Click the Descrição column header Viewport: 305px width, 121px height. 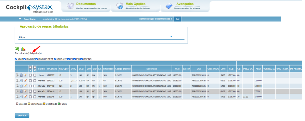point(152,69)
